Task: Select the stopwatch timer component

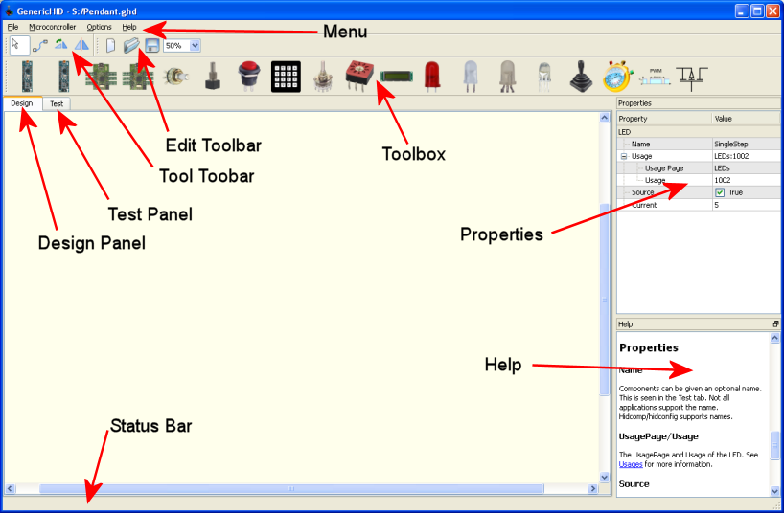Action: point(614,76)
